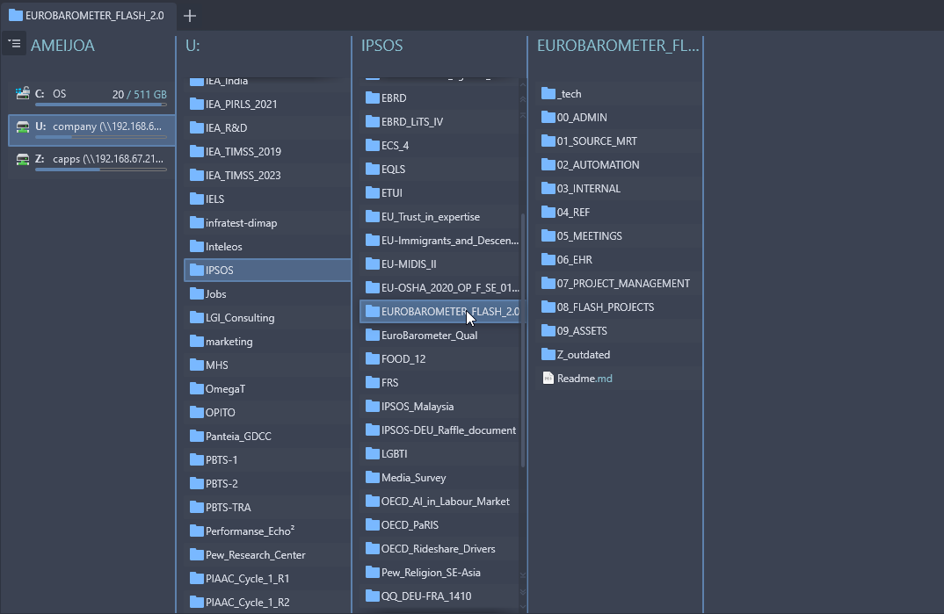Open the 09_ASSETS folder
Viewport: 944px width, 614px height.
point(618,331)
